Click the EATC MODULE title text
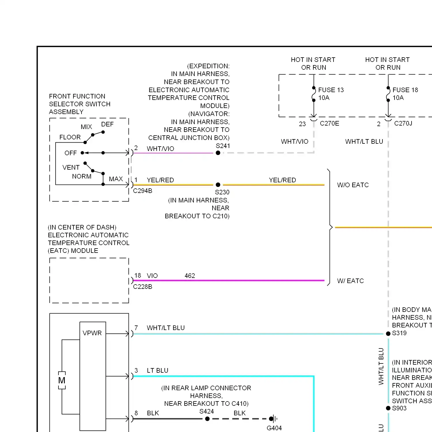 (x=89, y=239)
